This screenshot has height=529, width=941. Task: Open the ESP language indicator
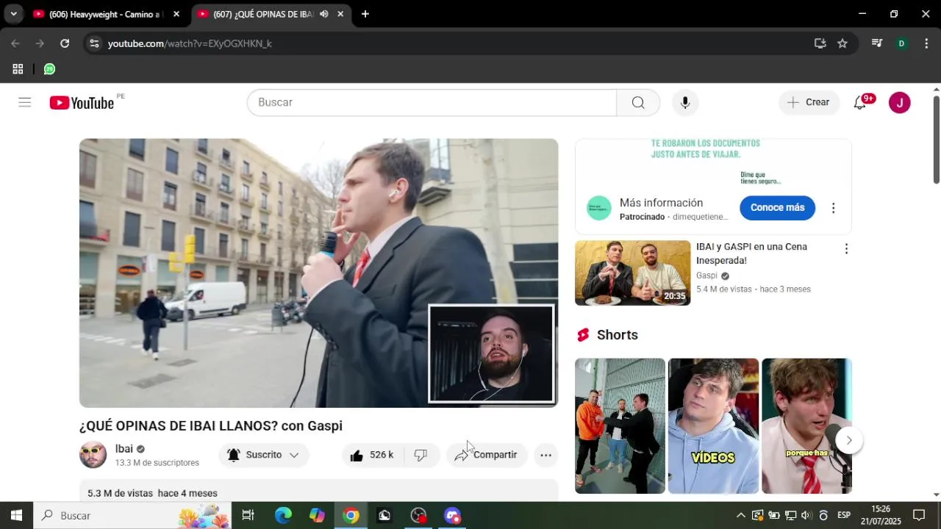click(844, 516)
